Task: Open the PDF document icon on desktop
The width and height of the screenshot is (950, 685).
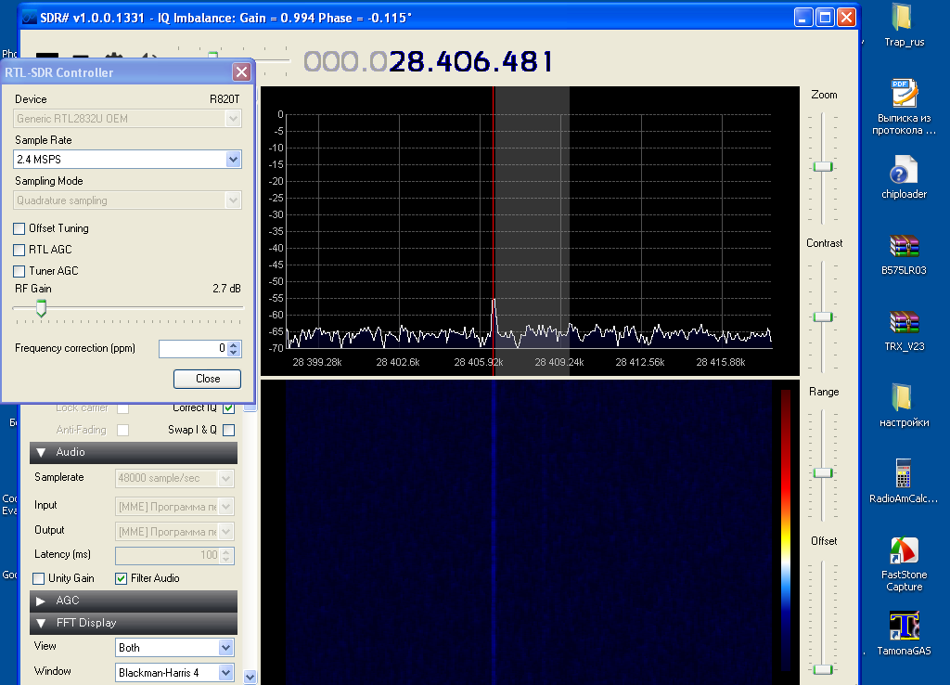Action: click(x=903, y=94)
